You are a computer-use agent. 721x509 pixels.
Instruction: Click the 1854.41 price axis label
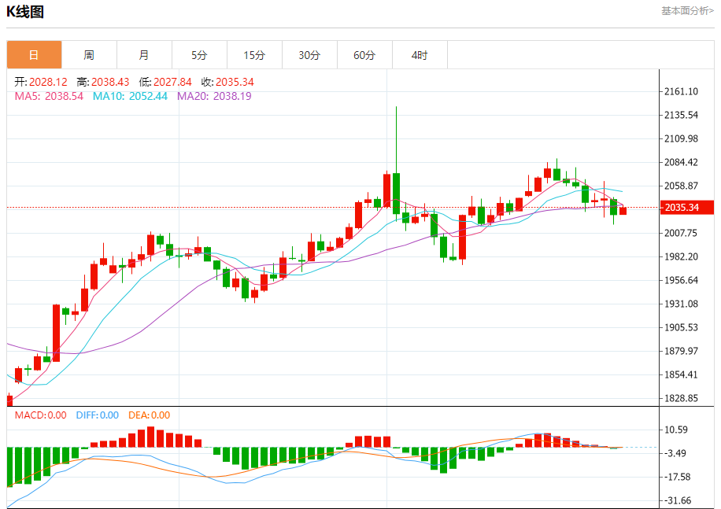point(681,374)
